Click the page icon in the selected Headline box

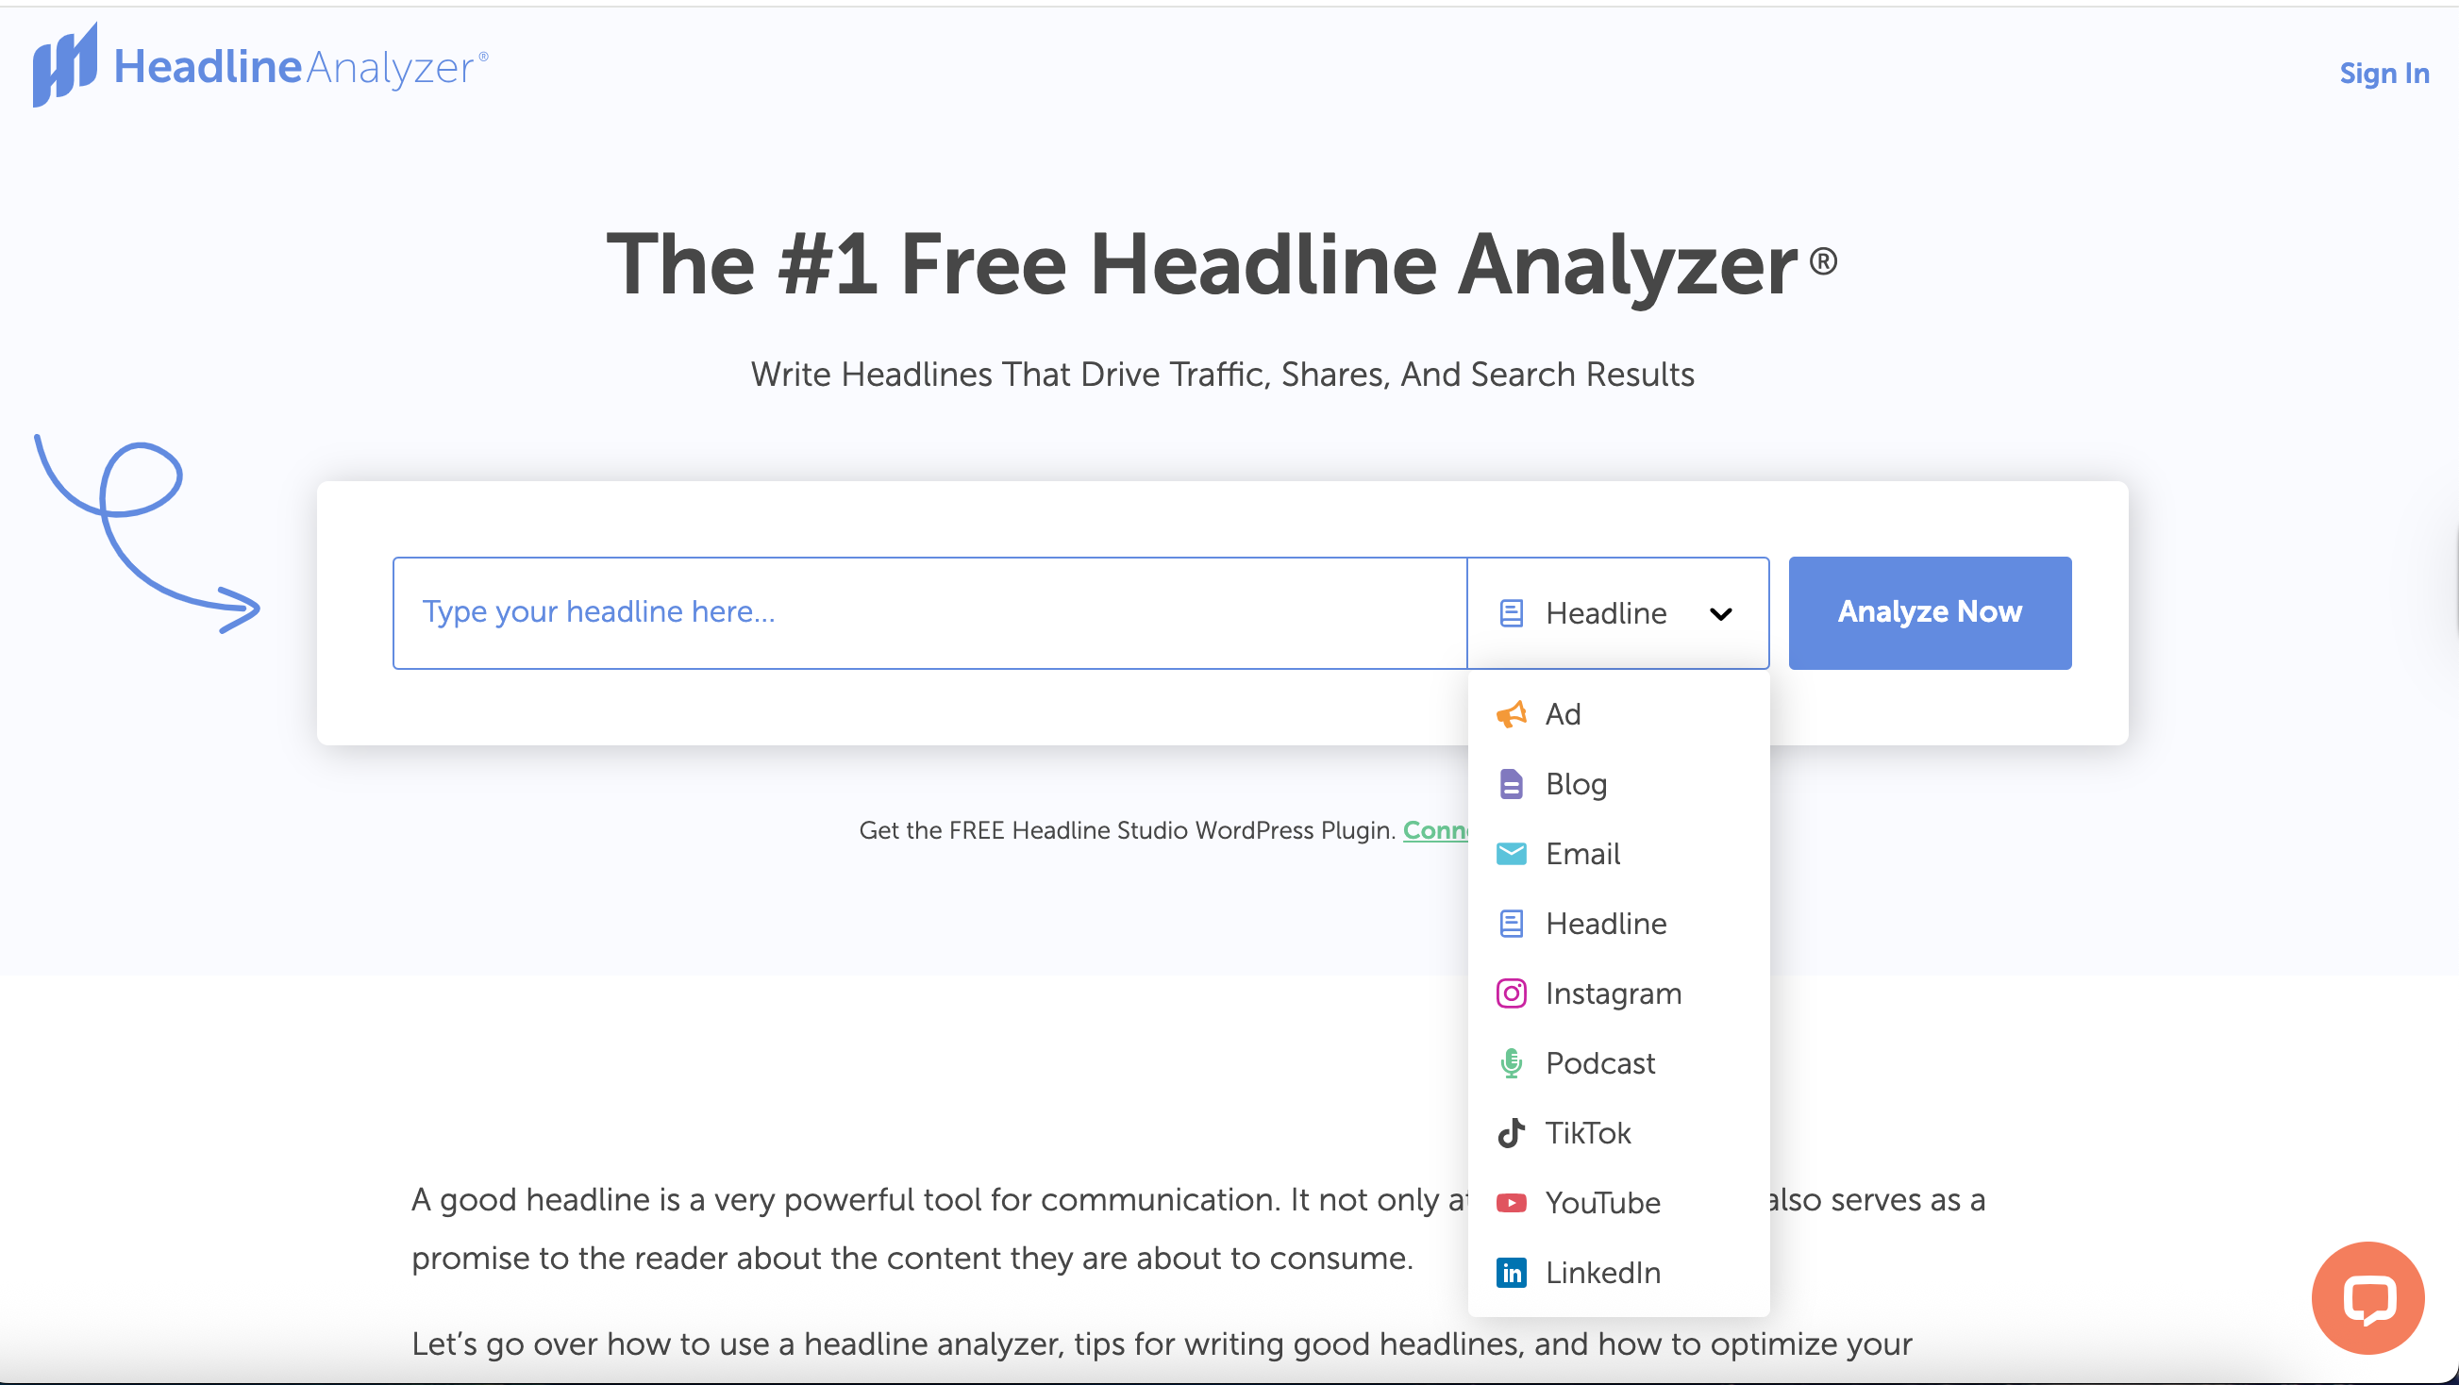tap(1511, 613)
